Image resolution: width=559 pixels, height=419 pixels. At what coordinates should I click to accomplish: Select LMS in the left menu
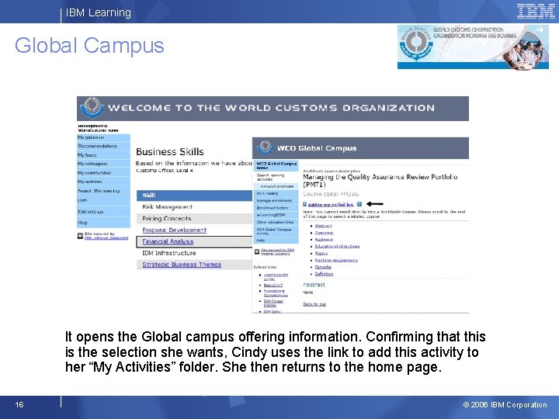[x=103, y=201]
